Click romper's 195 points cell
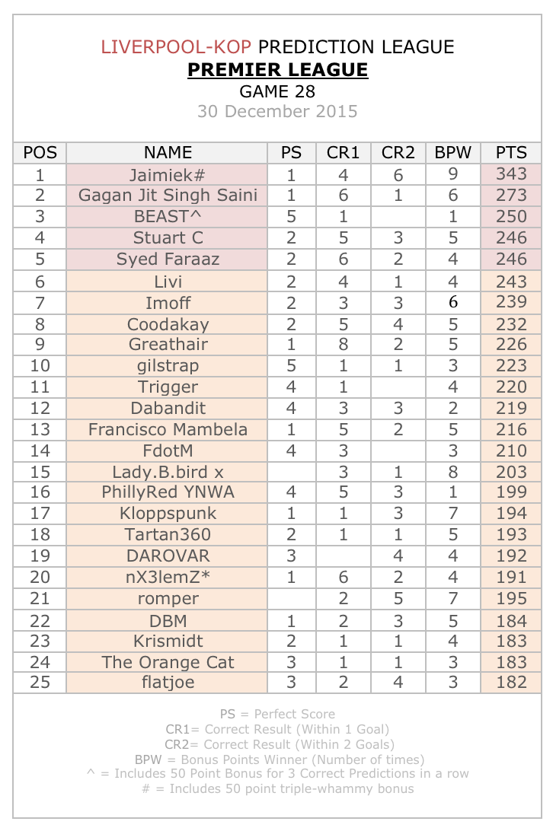 pos(510,598)
